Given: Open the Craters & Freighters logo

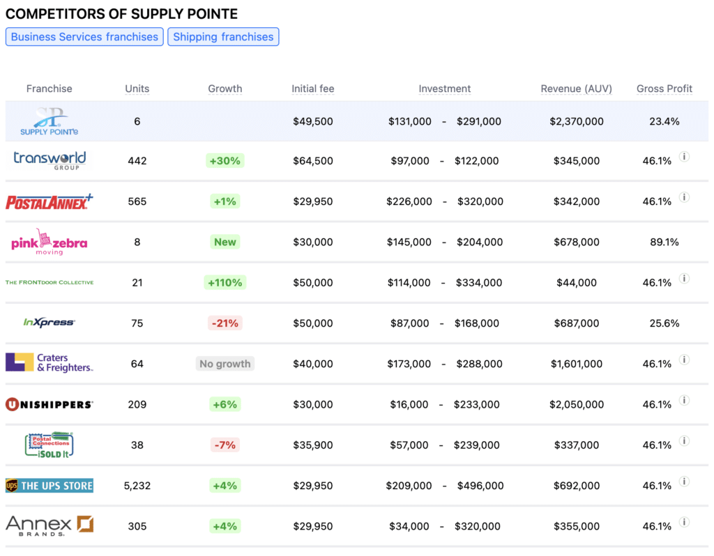Looking at the screenshot, I should (x=50, y=362).
